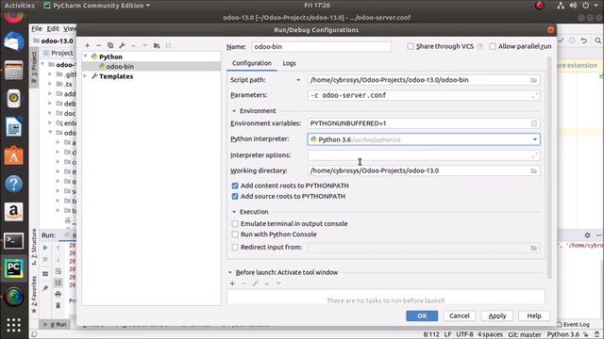Open PyCharm Community Edition app menu
Screen dimensions: 604x339
(x=96, y=6)
